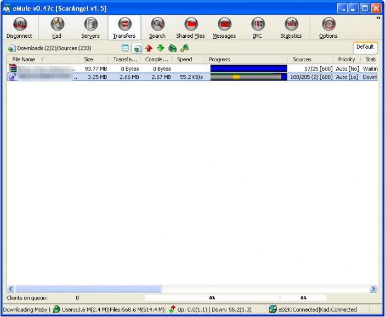Click the Auto [Lo] priority cell
This screenshot has width=385, height=317.
(347, 77)
